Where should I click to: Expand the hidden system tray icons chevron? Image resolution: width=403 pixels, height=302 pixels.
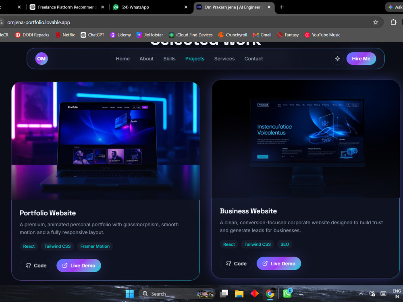pyautogui.click(x=361, y=294)
